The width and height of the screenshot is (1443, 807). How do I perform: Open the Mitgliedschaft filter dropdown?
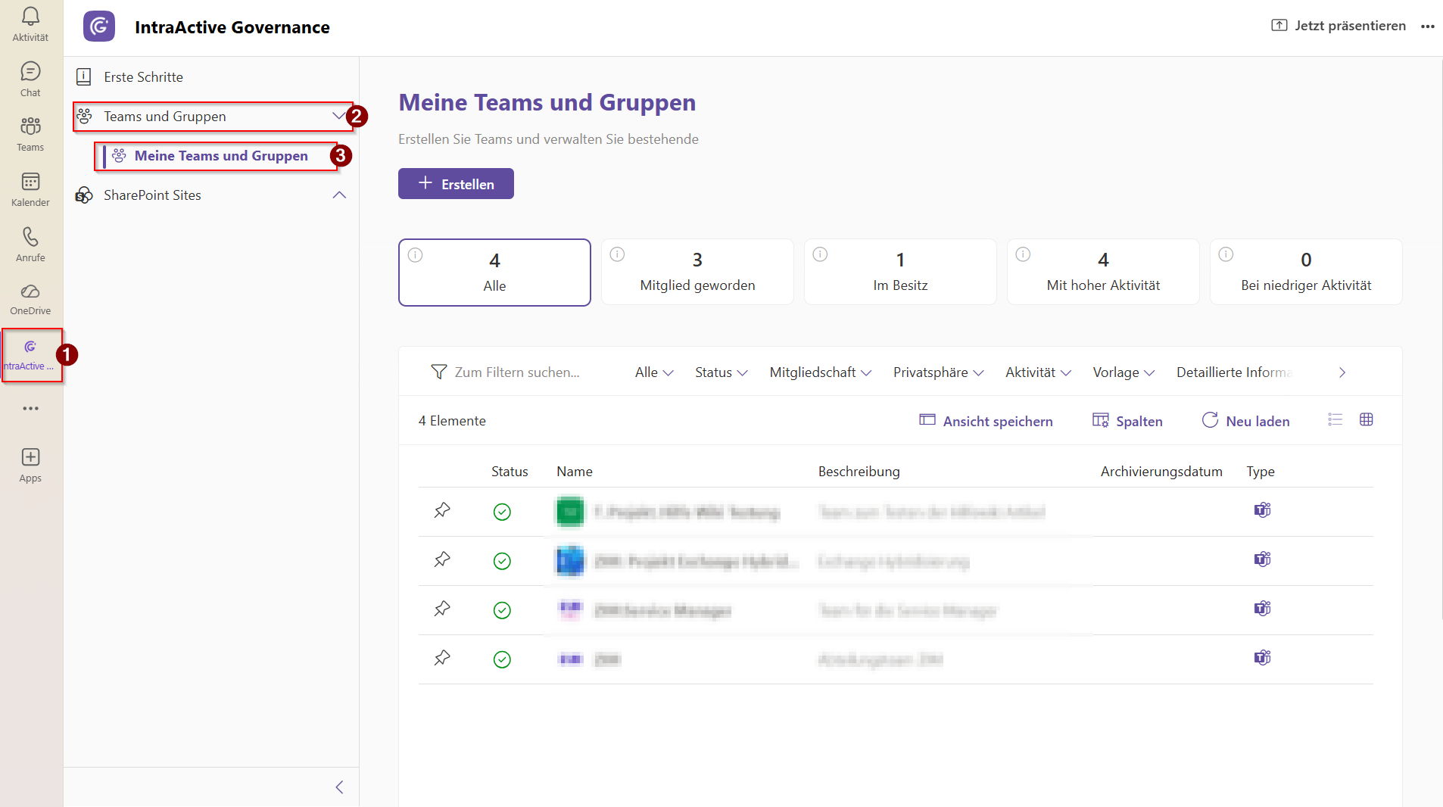coord(821,372)
